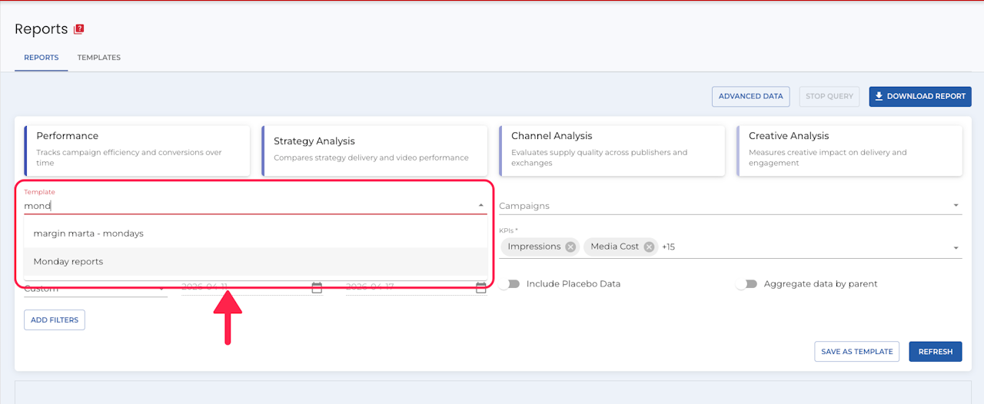Click the red help icon beside Reports
Viewport: 984px width, 404px height.
pyautogui.click(x=78, y=29)
